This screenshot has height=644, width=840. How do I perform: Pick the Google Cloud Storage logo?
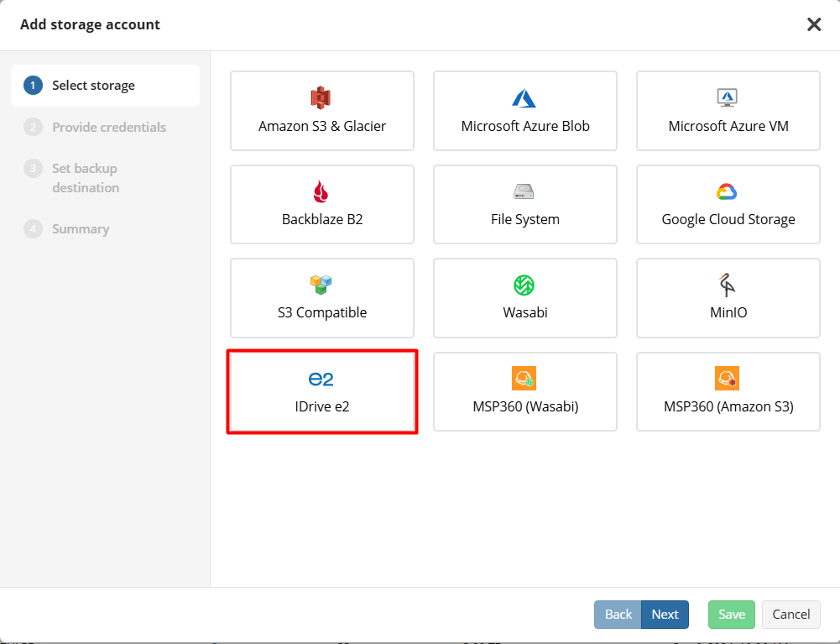pyautogui.click(x=727, y=191)
